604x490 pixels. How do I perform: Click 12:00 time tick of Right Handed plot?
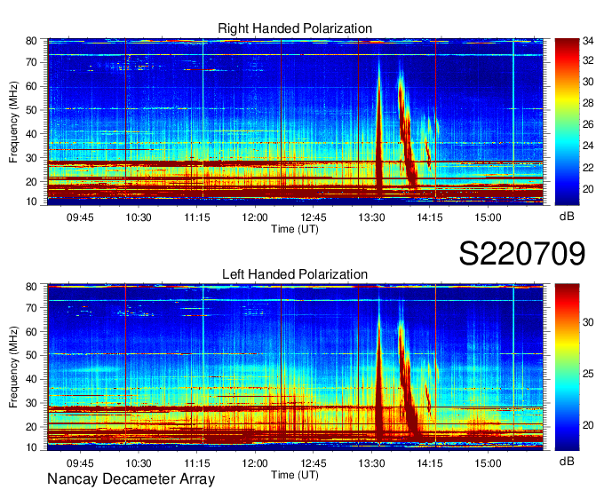click(x=255, y=217)
